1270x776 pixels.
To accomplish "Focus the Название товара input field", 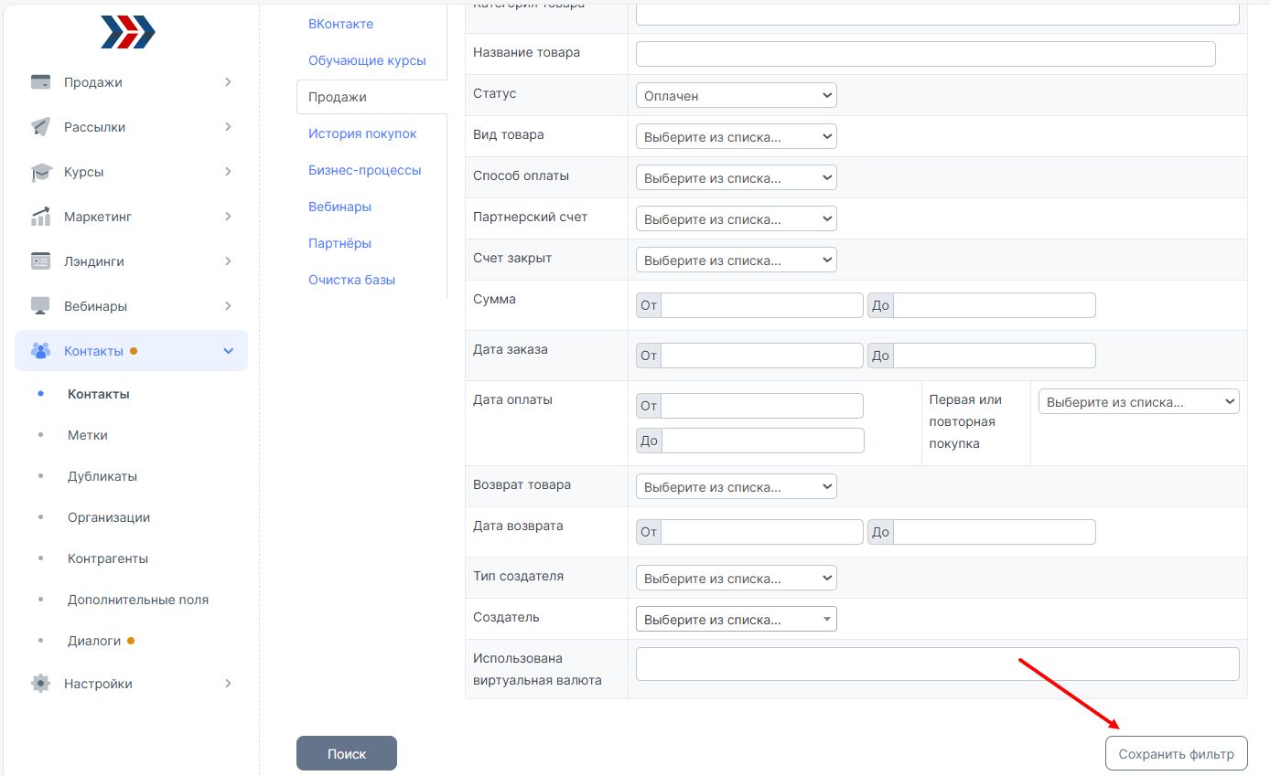I will pos(926,54).
